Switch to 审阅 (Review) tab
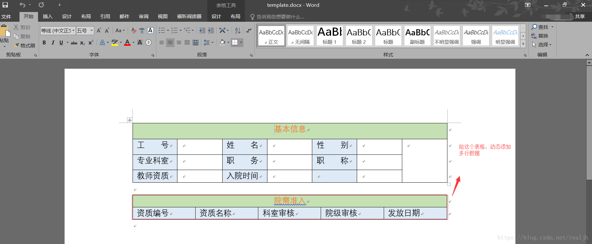 click(143, 17)
